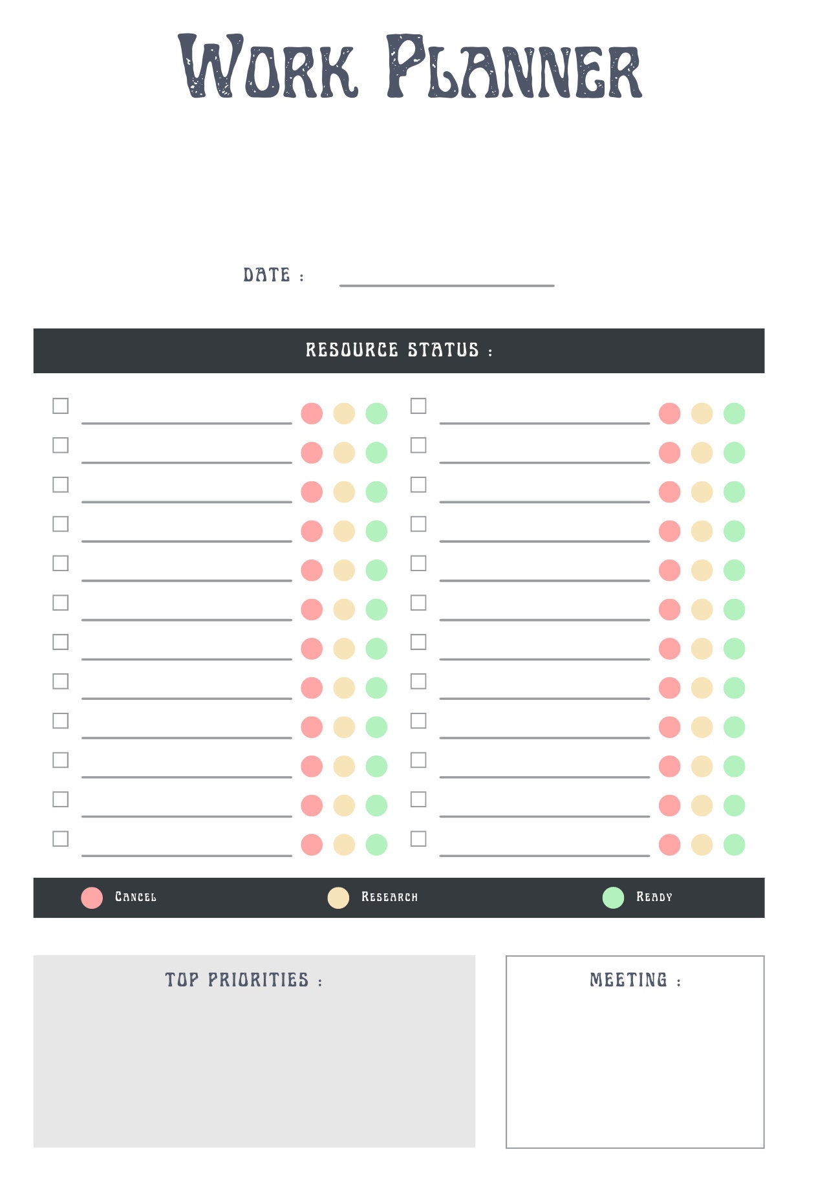Click the Ready legend green circle
This screenshot has height=1185, width=827.
(x=613, y=898)
